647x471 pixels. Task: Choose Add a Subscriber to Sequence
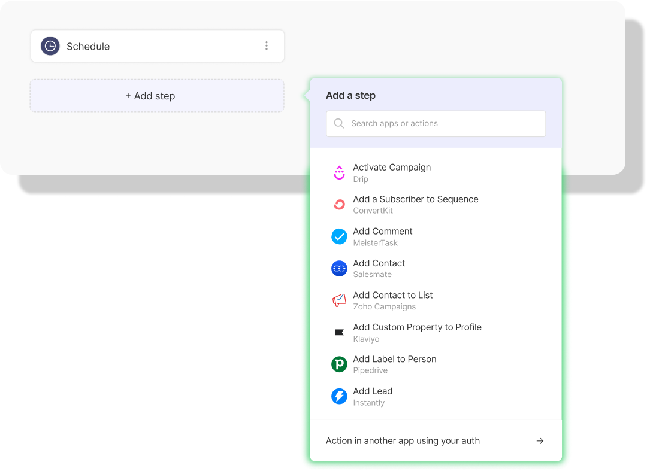point(416,199)
